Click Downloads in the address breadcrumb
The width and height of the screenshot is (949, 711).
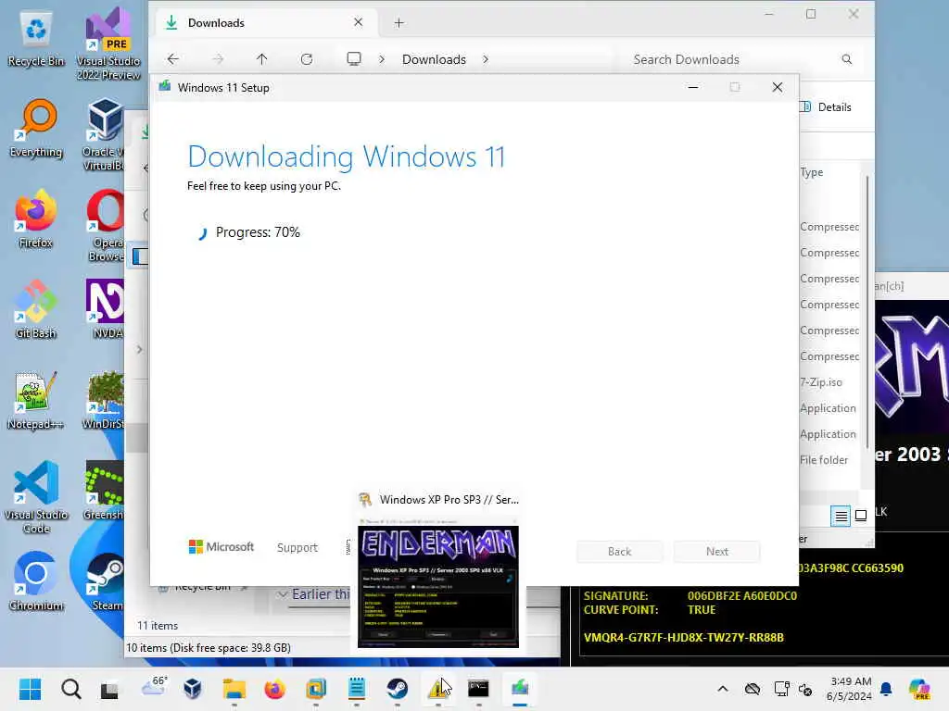pos(434,59)
